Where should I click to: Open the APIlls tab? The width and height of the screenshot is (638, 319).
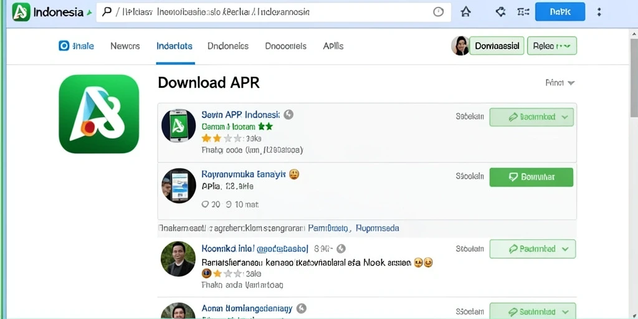[333, 46]
